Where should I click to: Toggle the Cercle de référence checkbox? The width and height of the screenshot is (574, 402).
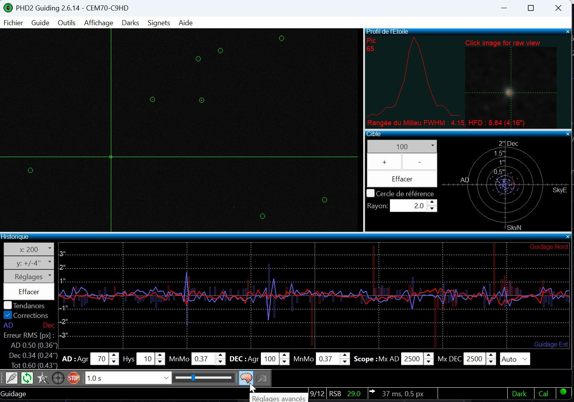[371, 193]
